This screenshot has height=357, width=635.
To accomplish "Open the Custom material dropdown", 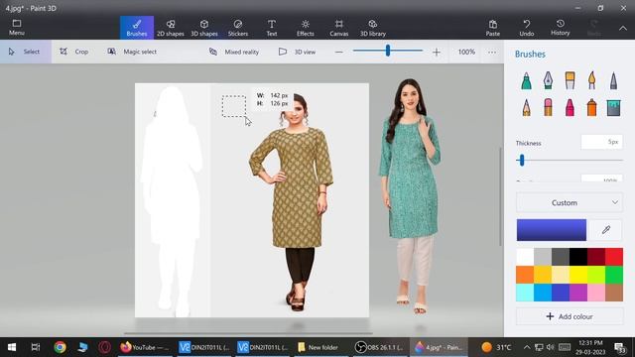I will click(x=570, y=202).
